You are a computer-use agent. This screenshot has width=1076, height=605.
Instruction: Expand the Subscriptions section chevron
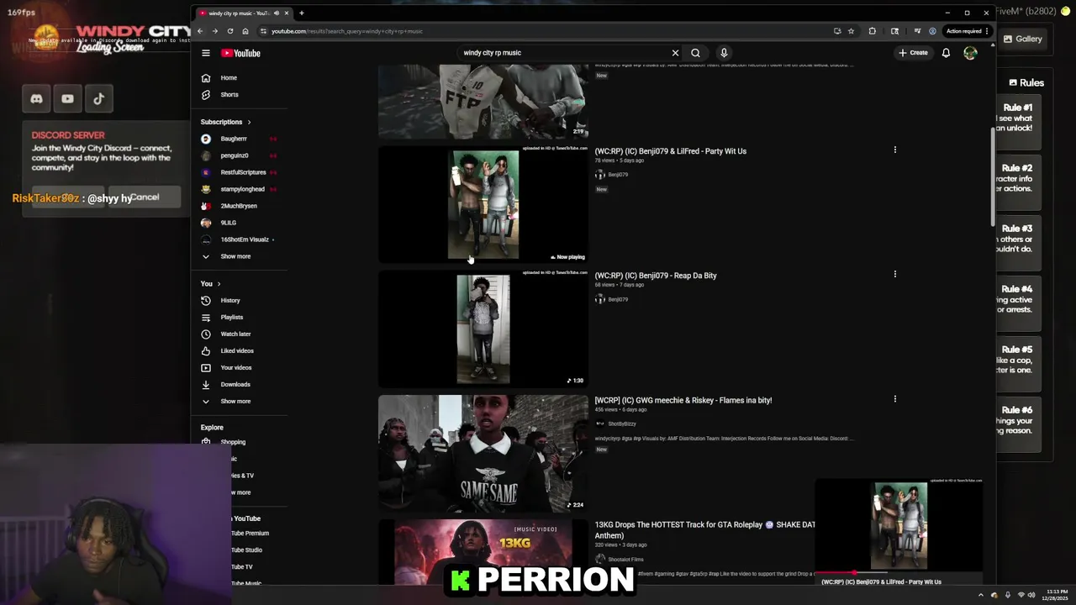[249, 122]
